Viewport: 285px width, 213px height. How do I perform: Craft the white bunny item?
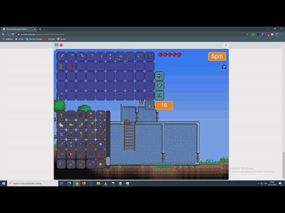61,125
